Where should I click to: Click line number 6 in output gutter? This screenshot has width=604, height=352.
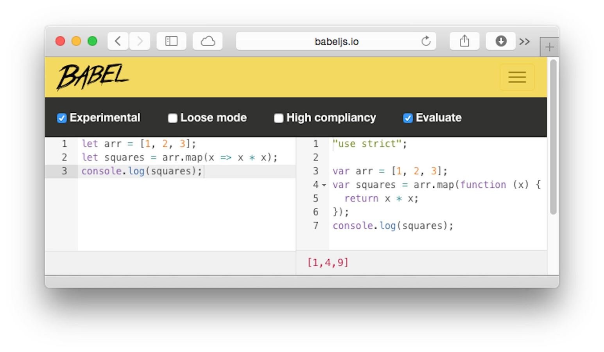pos(315,212)
